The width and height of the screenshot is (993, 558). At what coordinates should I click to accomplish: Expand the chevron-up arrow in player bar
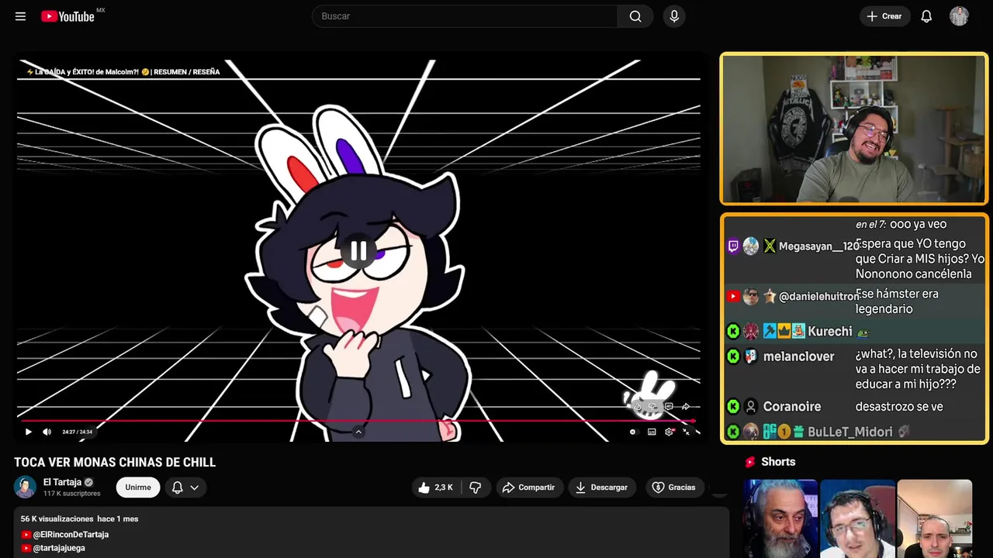[358, 432]
